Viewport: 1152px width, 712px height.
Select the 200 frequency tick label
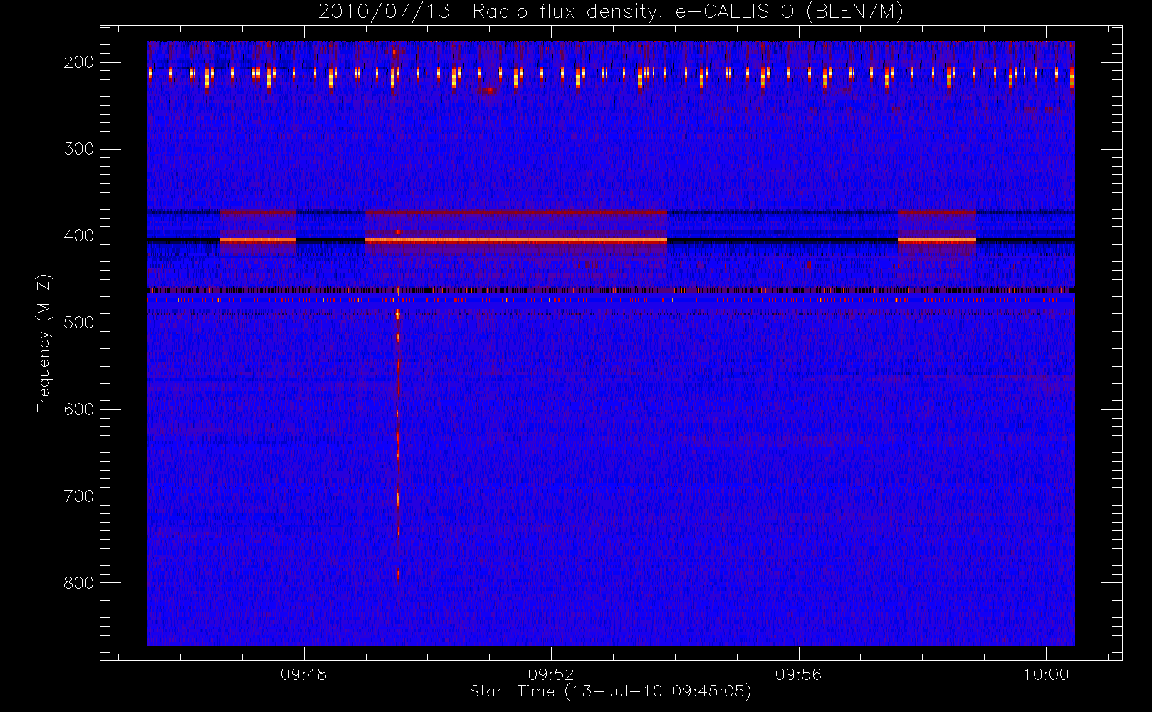tap(78, 62)
